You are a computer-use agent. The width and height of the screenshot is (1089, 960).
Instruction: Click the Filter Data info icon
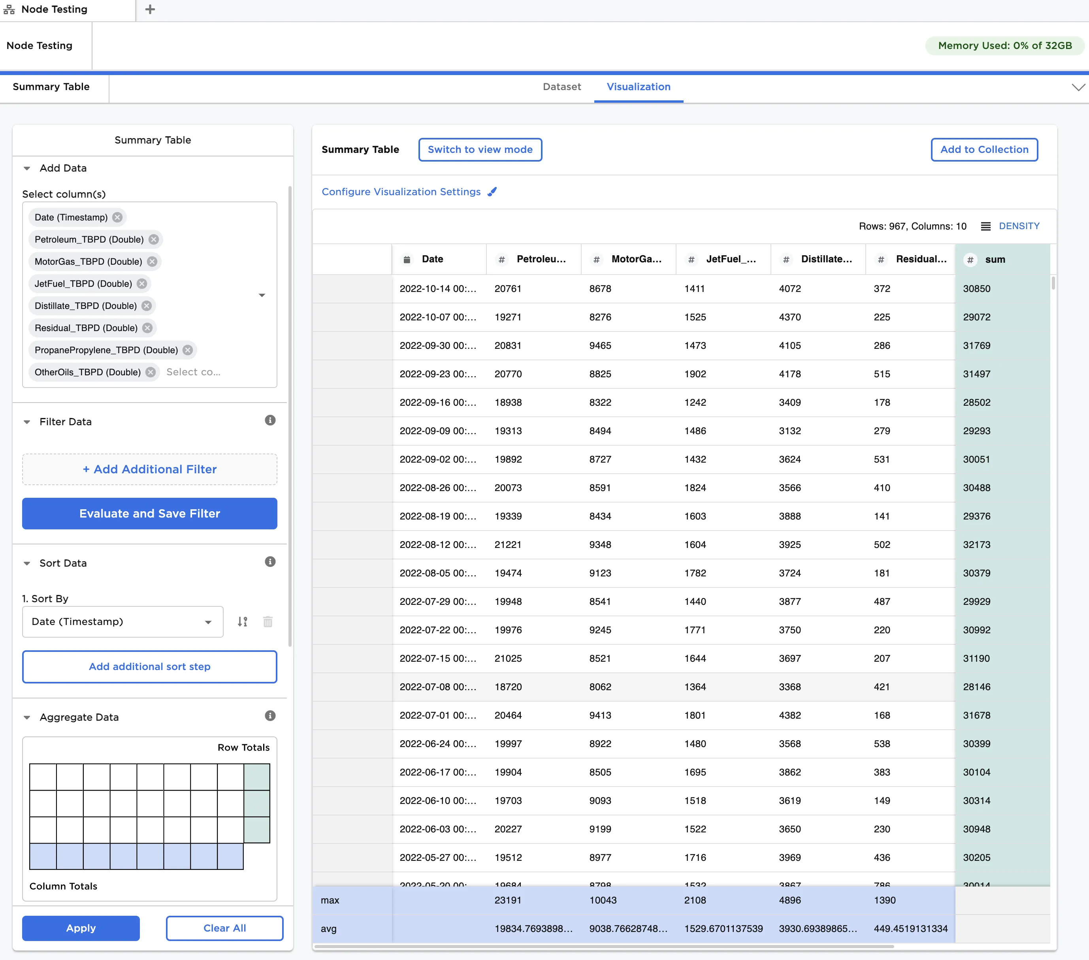(270, 421)
